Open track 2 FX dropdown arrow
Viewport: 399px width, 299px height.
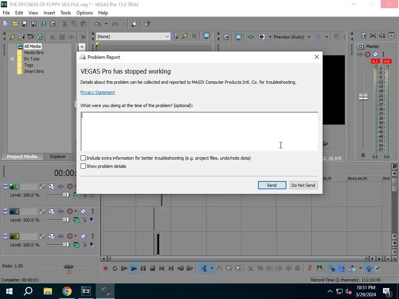point(76,211)
